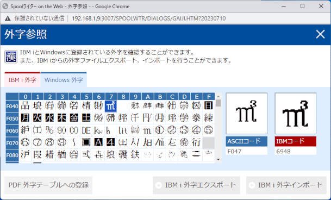Click the ASCII code value F047
This screenshot has width=331, height=200.
point(247,151)
